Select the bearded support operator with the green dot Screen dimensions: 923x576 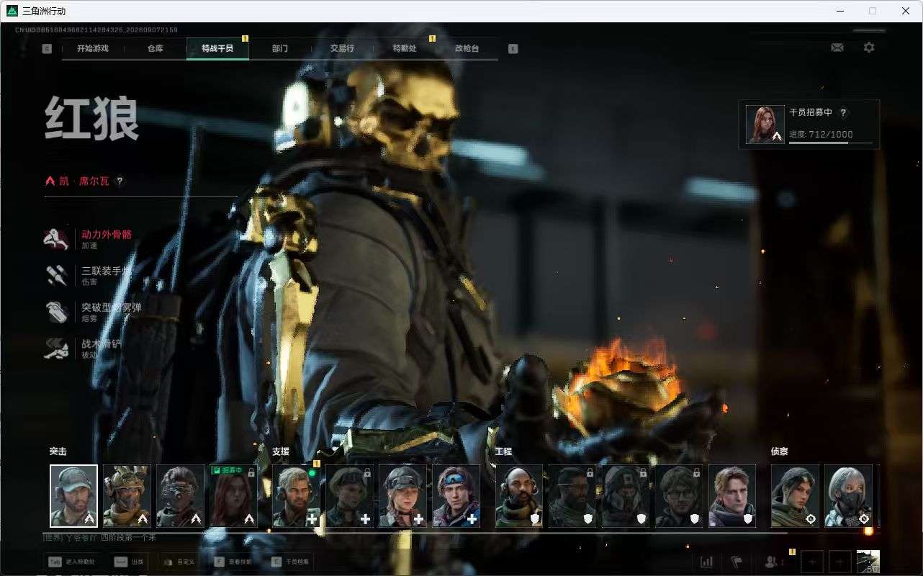point(296,496)
